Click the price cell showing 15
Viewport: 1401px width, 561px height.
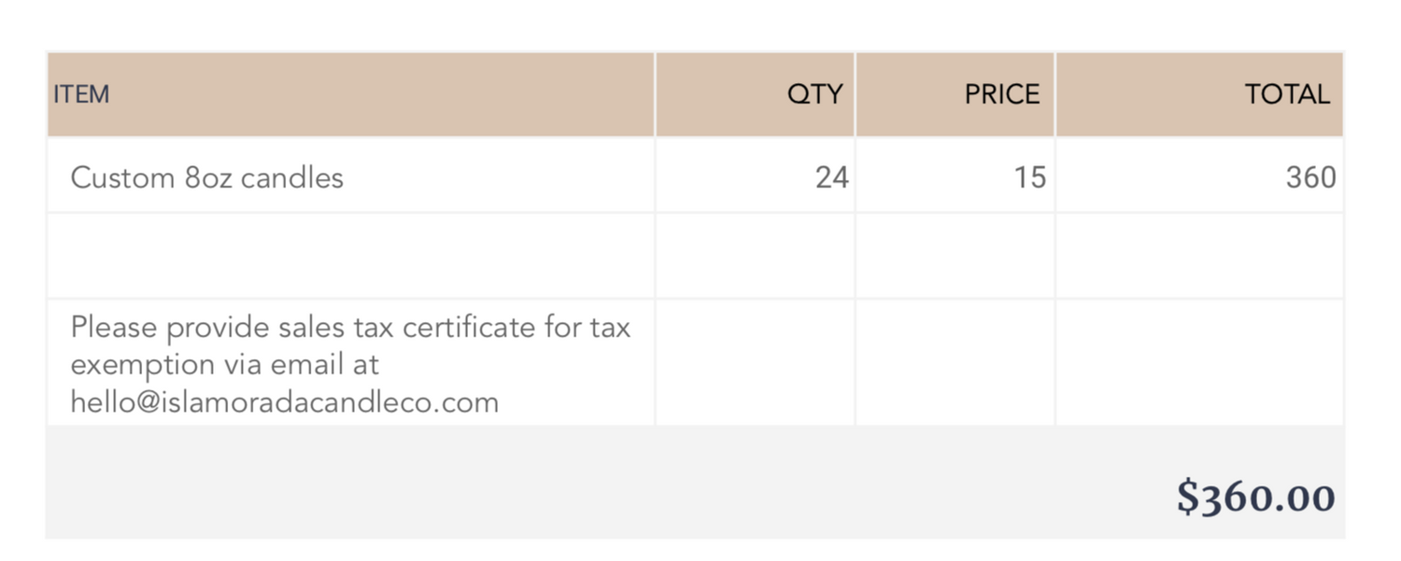point(955,175)
